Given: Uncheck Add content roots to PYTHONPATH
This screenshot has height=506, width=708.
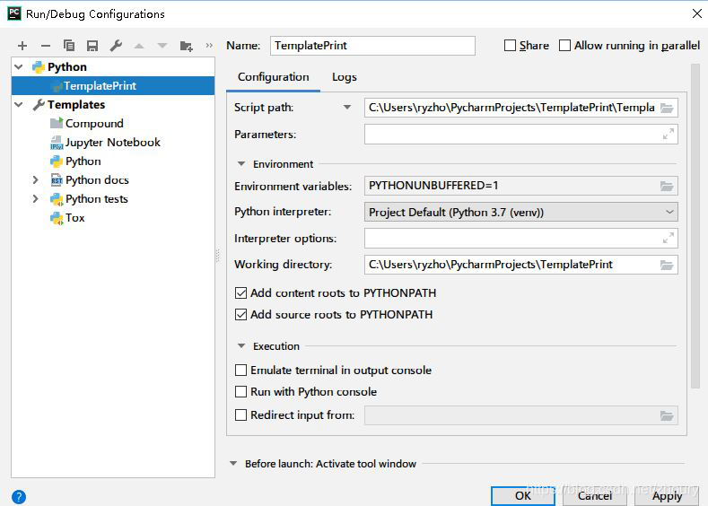Looking at the screenshot, I should point(241,293).
